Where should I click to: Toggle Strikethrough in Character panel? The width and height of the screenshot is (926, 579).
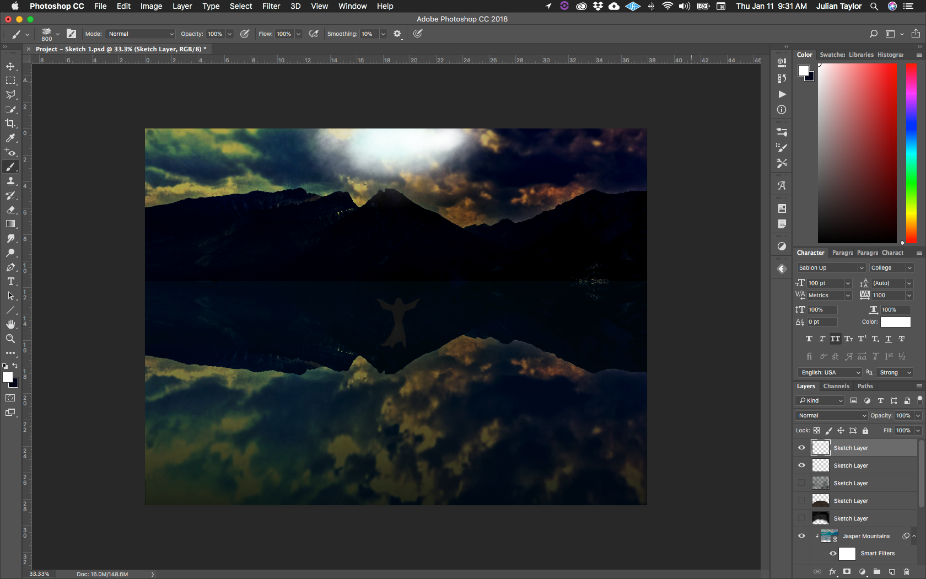(902, 339)
